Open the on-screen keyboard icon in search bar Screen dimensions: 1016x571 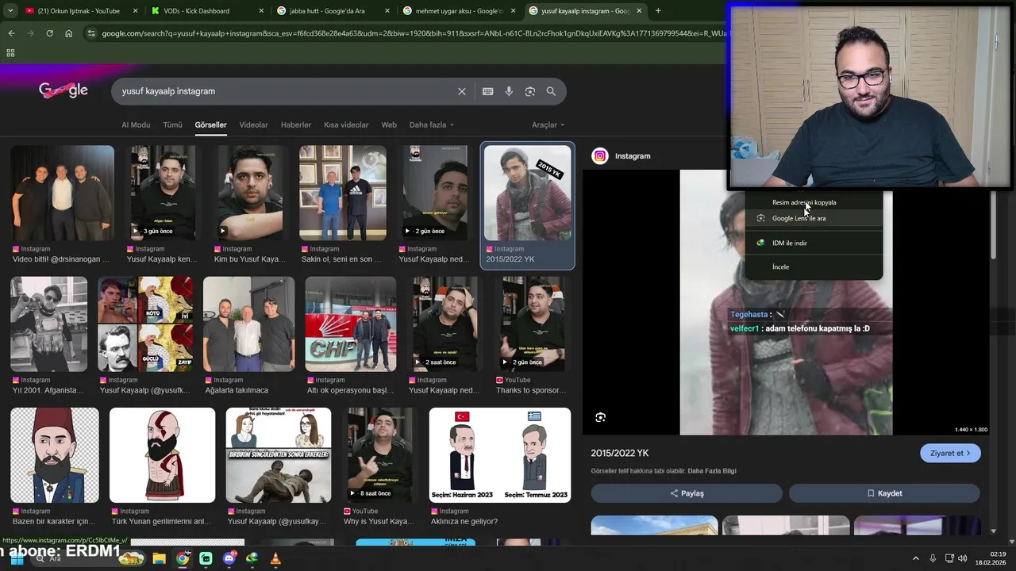coord(487,91)
